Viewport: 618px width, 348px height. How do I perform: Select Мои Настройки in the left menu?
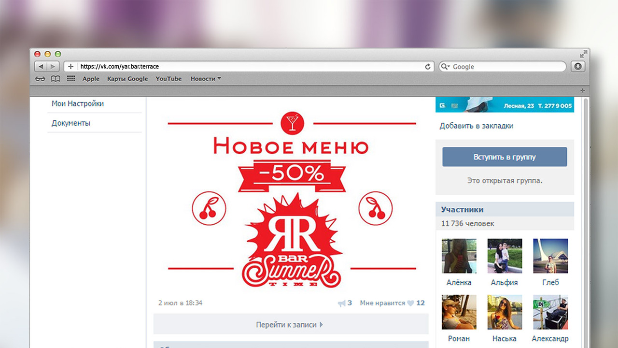78,103
